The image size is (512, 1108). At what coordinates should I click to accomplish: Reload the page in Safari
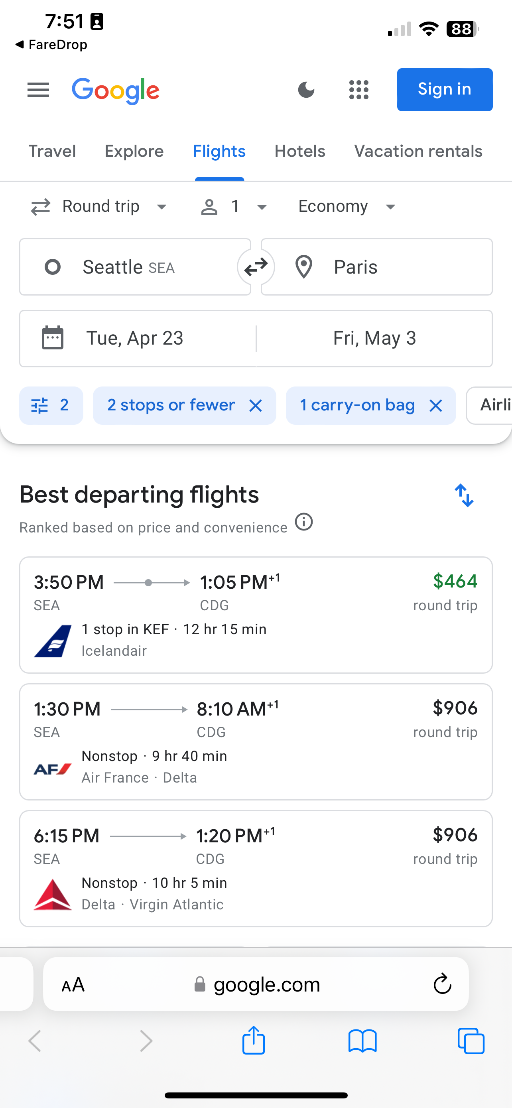(x=442, y=984)
